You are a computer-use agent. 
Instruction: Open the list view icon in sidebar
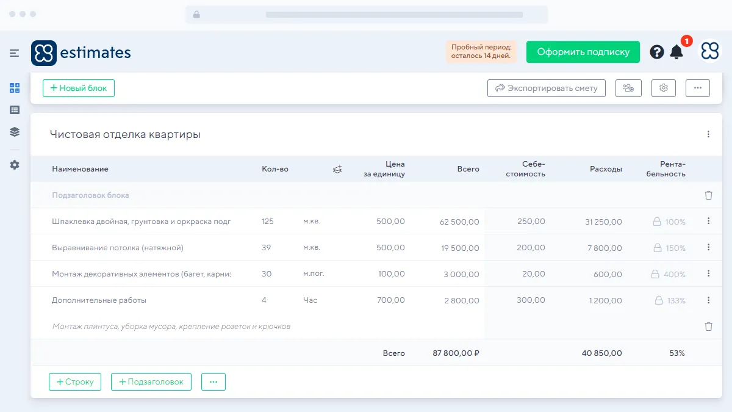click(x=15, y=110)
